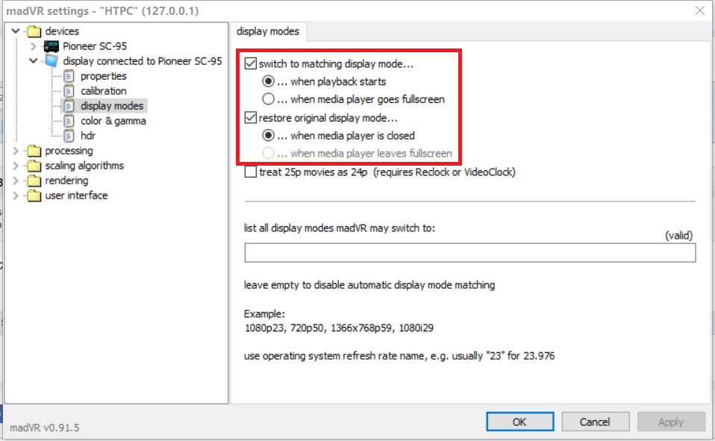Screen dimensions: 715x441
Task: Click the calibration page icon
Action: tap(69, 91)
